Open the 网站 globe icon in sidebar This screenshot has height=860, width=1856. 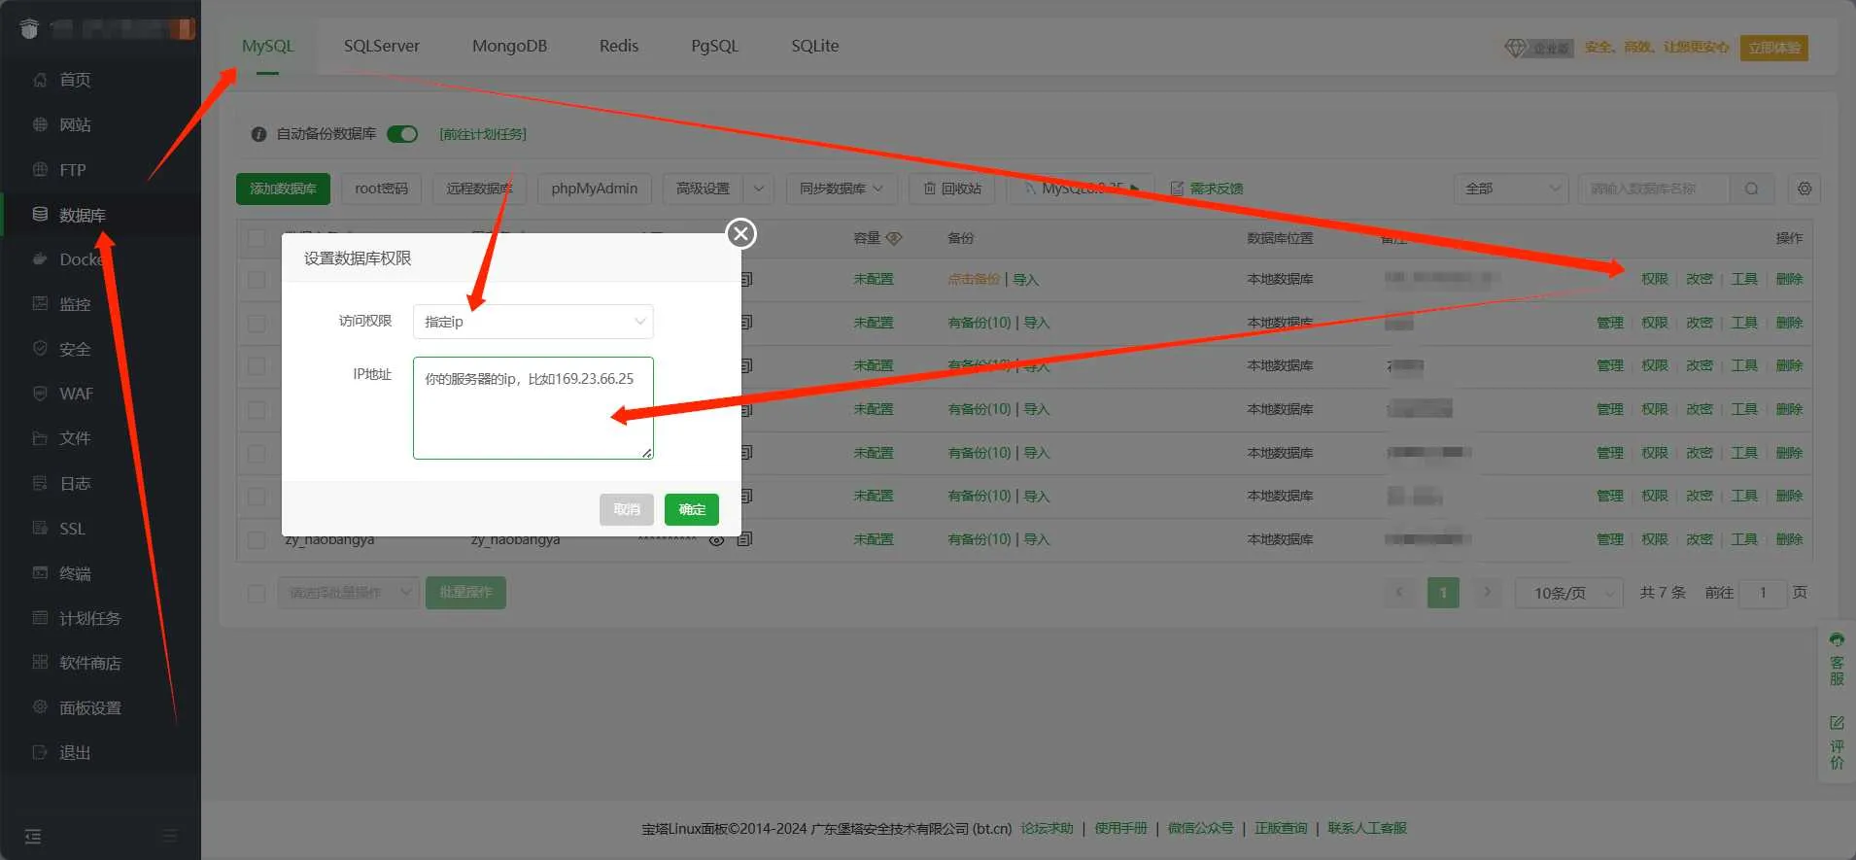40,124
